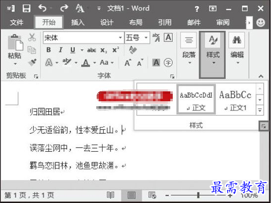
Task: Redo the last action
Action: 64,8
